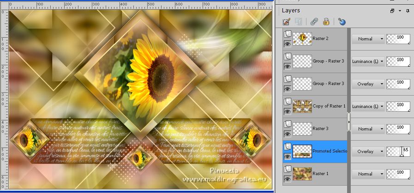Screen dimensions: 414x193
Task: Hide the Raster 2 layer with its eye
Action: (x=288, y=44)
